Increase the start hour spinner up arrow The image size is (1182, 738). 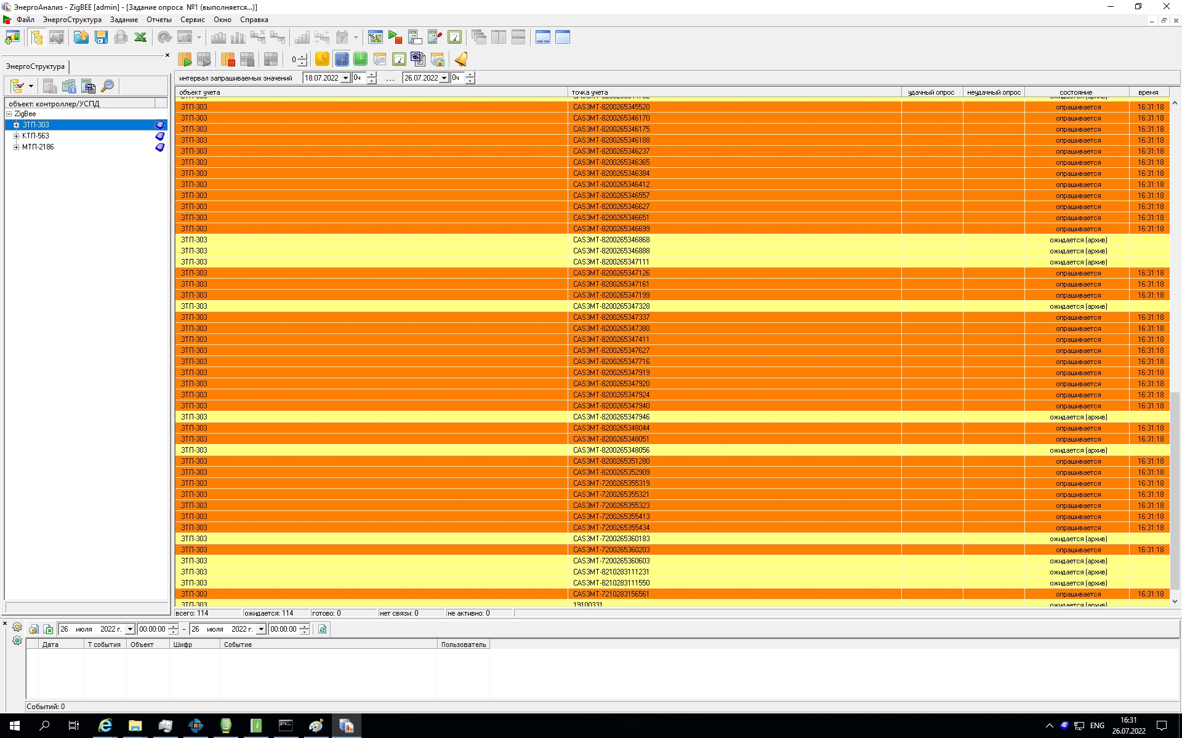pos(371,75)
